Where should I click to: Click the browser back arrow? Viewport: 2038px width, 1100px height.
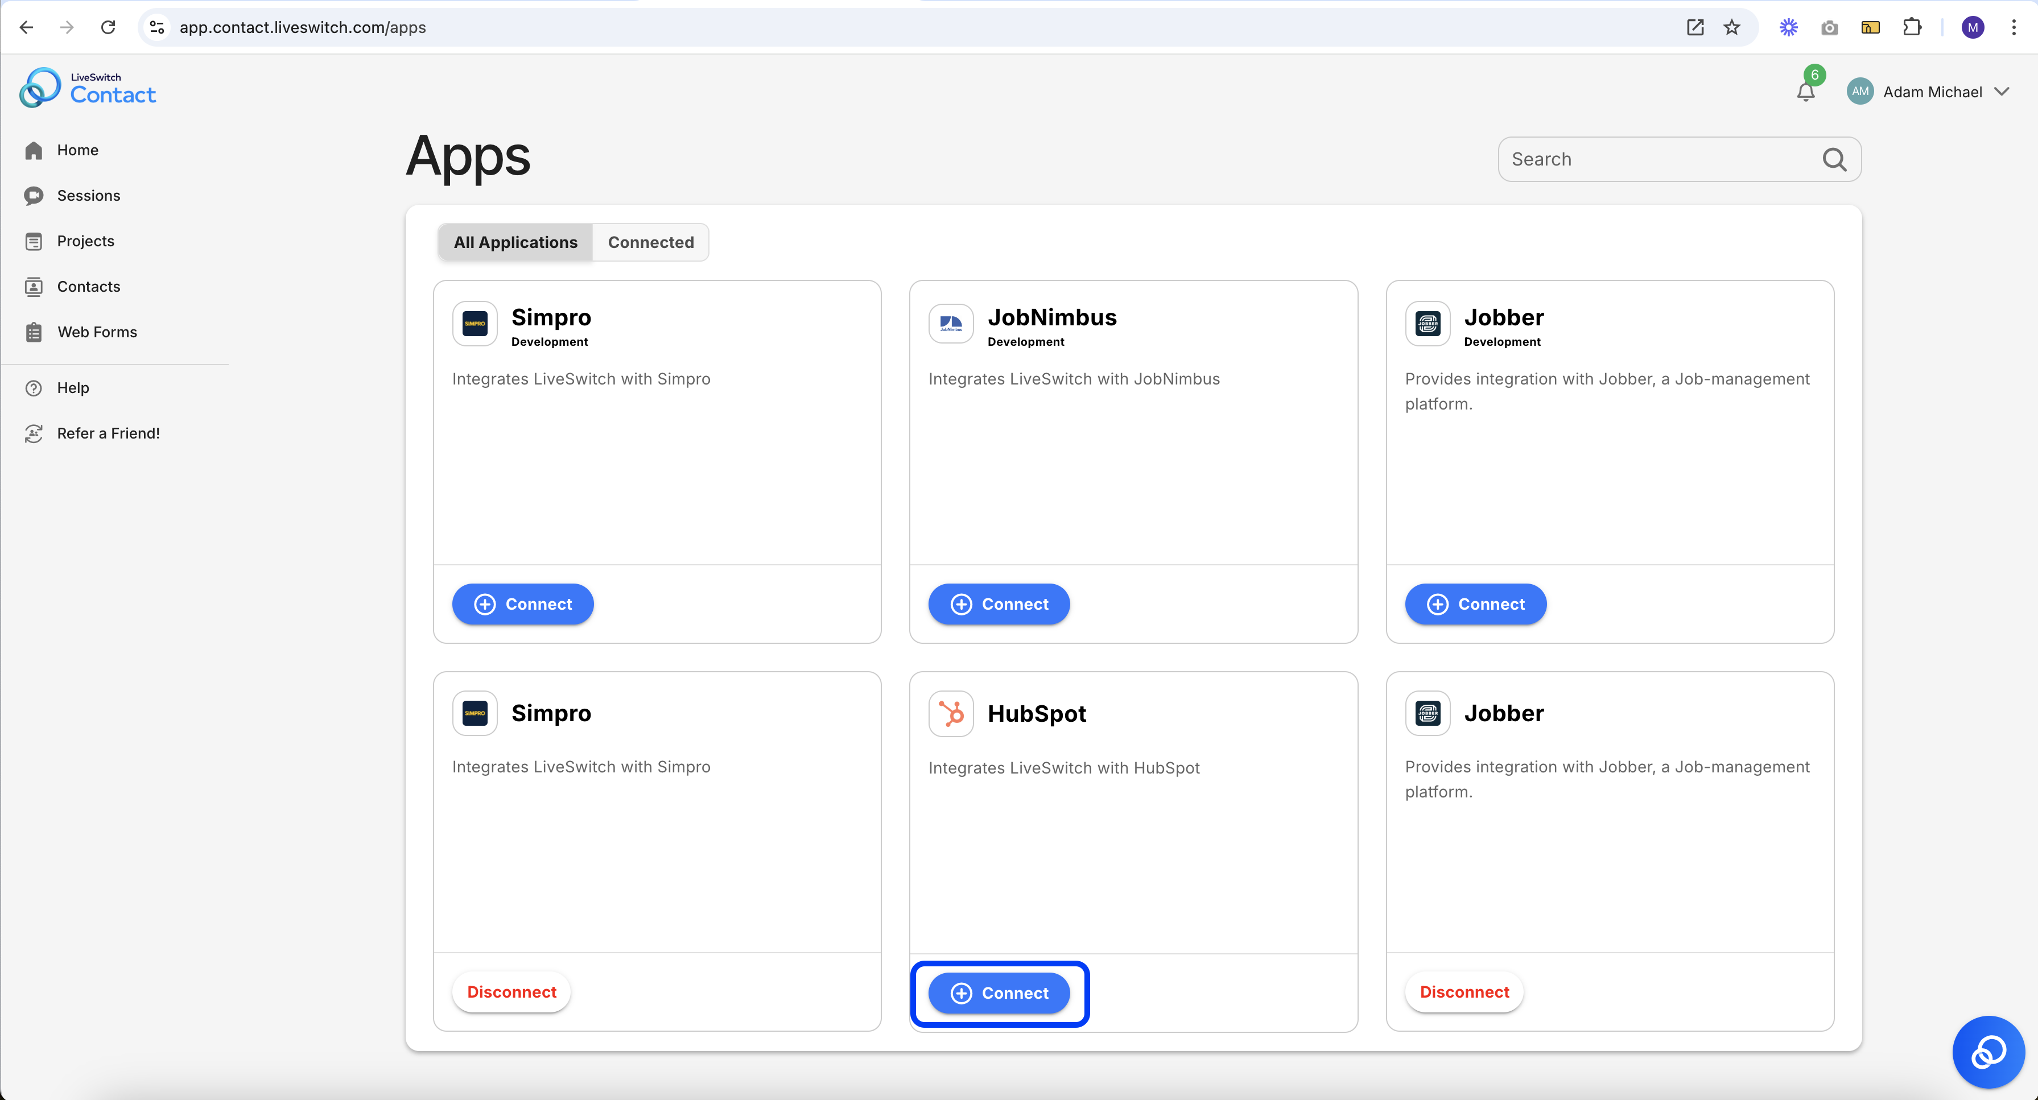[x=26, y=27]
